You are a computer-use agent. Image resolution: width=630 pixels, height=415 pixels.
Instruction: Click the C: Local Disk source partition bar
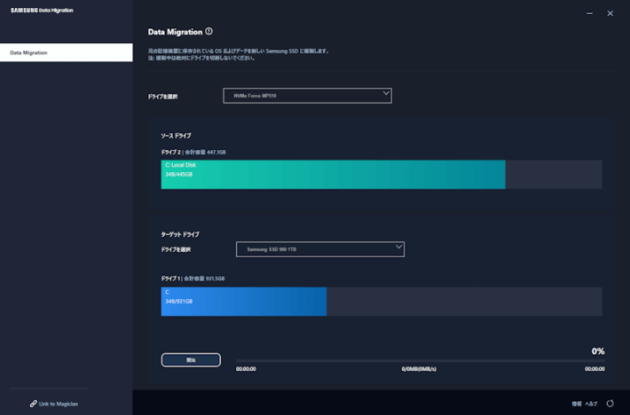[333, 175]
